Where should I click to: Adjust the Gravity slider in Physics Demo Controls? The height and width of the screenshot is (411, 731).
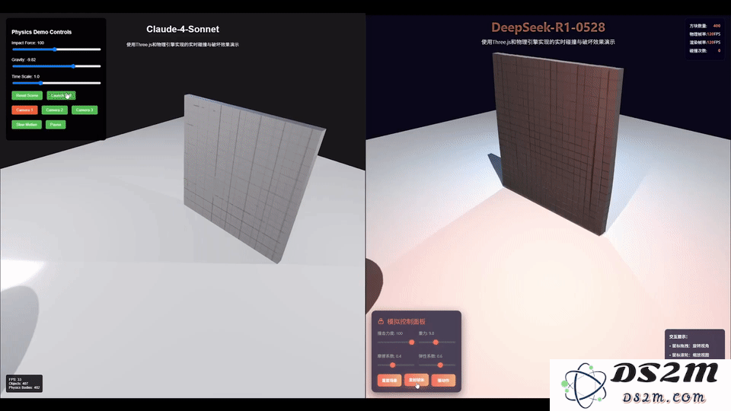click(x=56, y=66)
